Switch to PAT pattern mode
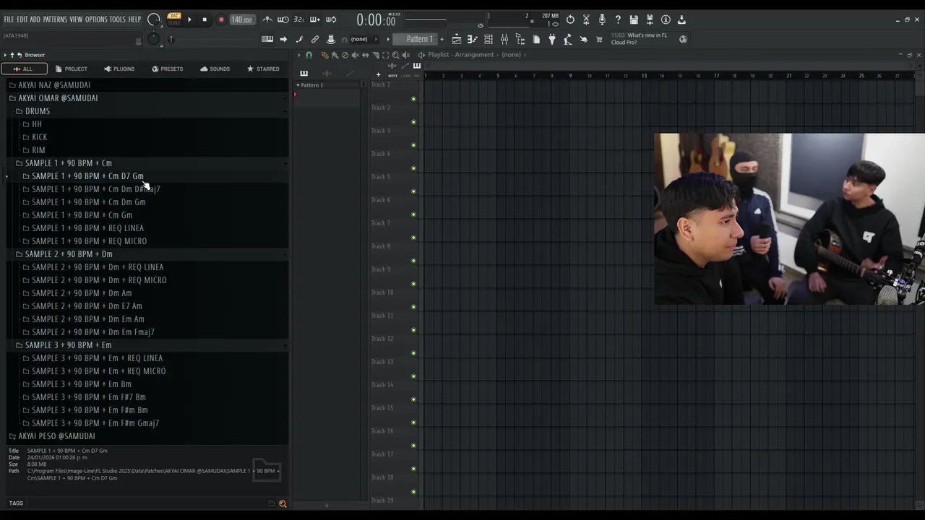 pyautogui.click(x=173, y=15)
